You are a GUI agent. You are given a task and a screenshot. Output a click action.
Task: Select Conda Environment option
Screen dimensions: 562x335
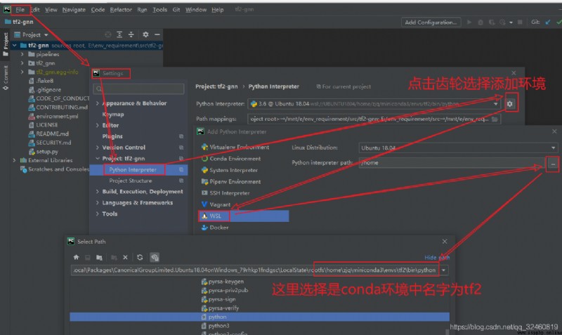(231, 159)
